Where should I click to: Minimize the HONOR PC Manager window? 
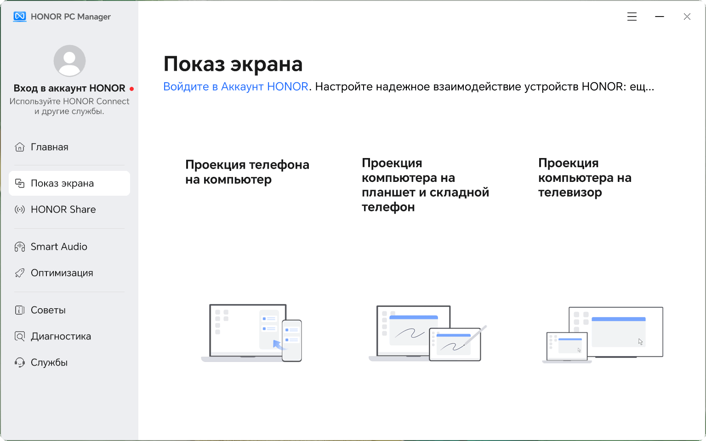click(660, 17)
